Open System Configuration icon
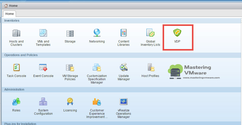The image size is (242, 125). coord(43,102)
